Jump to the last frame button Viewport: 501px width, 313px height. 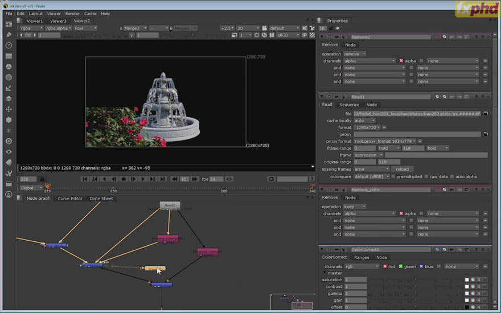tap(162, 179)
